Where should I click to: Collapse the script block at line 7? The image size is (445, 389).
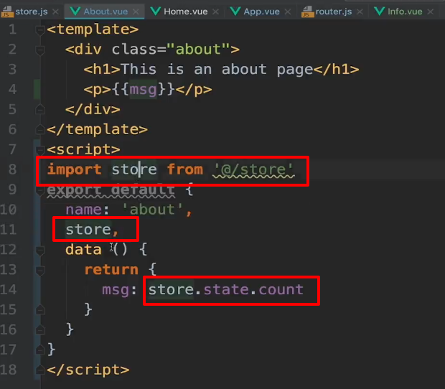(40, 150)
